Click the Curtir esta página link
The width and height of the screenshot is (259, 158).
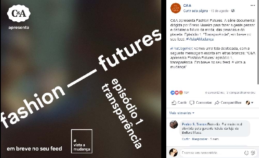pyautogui.click(x=196, y=11)
